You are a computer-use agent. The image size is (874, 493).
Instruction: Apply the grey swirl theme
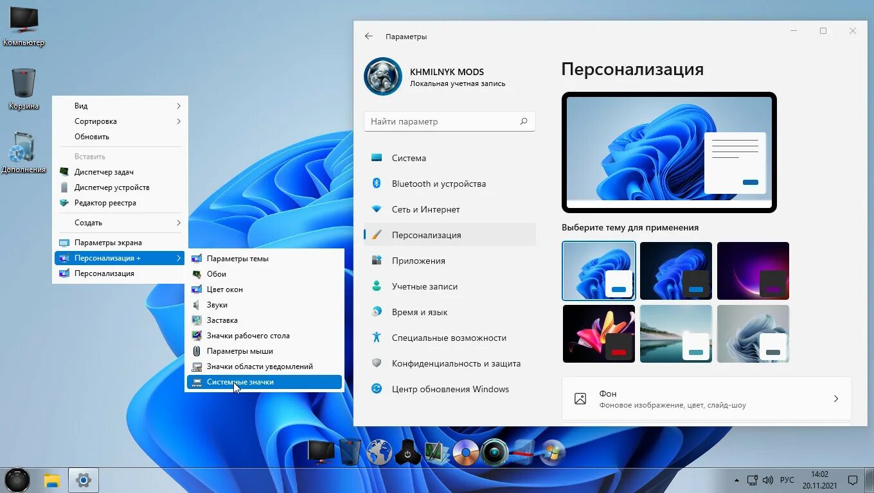(x=753, y=334)
